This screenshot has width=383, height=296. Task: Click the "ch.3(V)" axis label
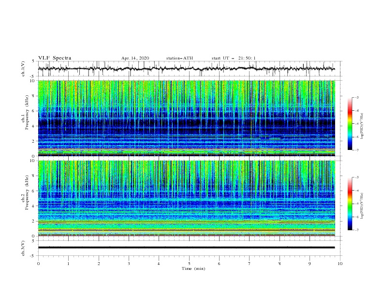(23, 248)
